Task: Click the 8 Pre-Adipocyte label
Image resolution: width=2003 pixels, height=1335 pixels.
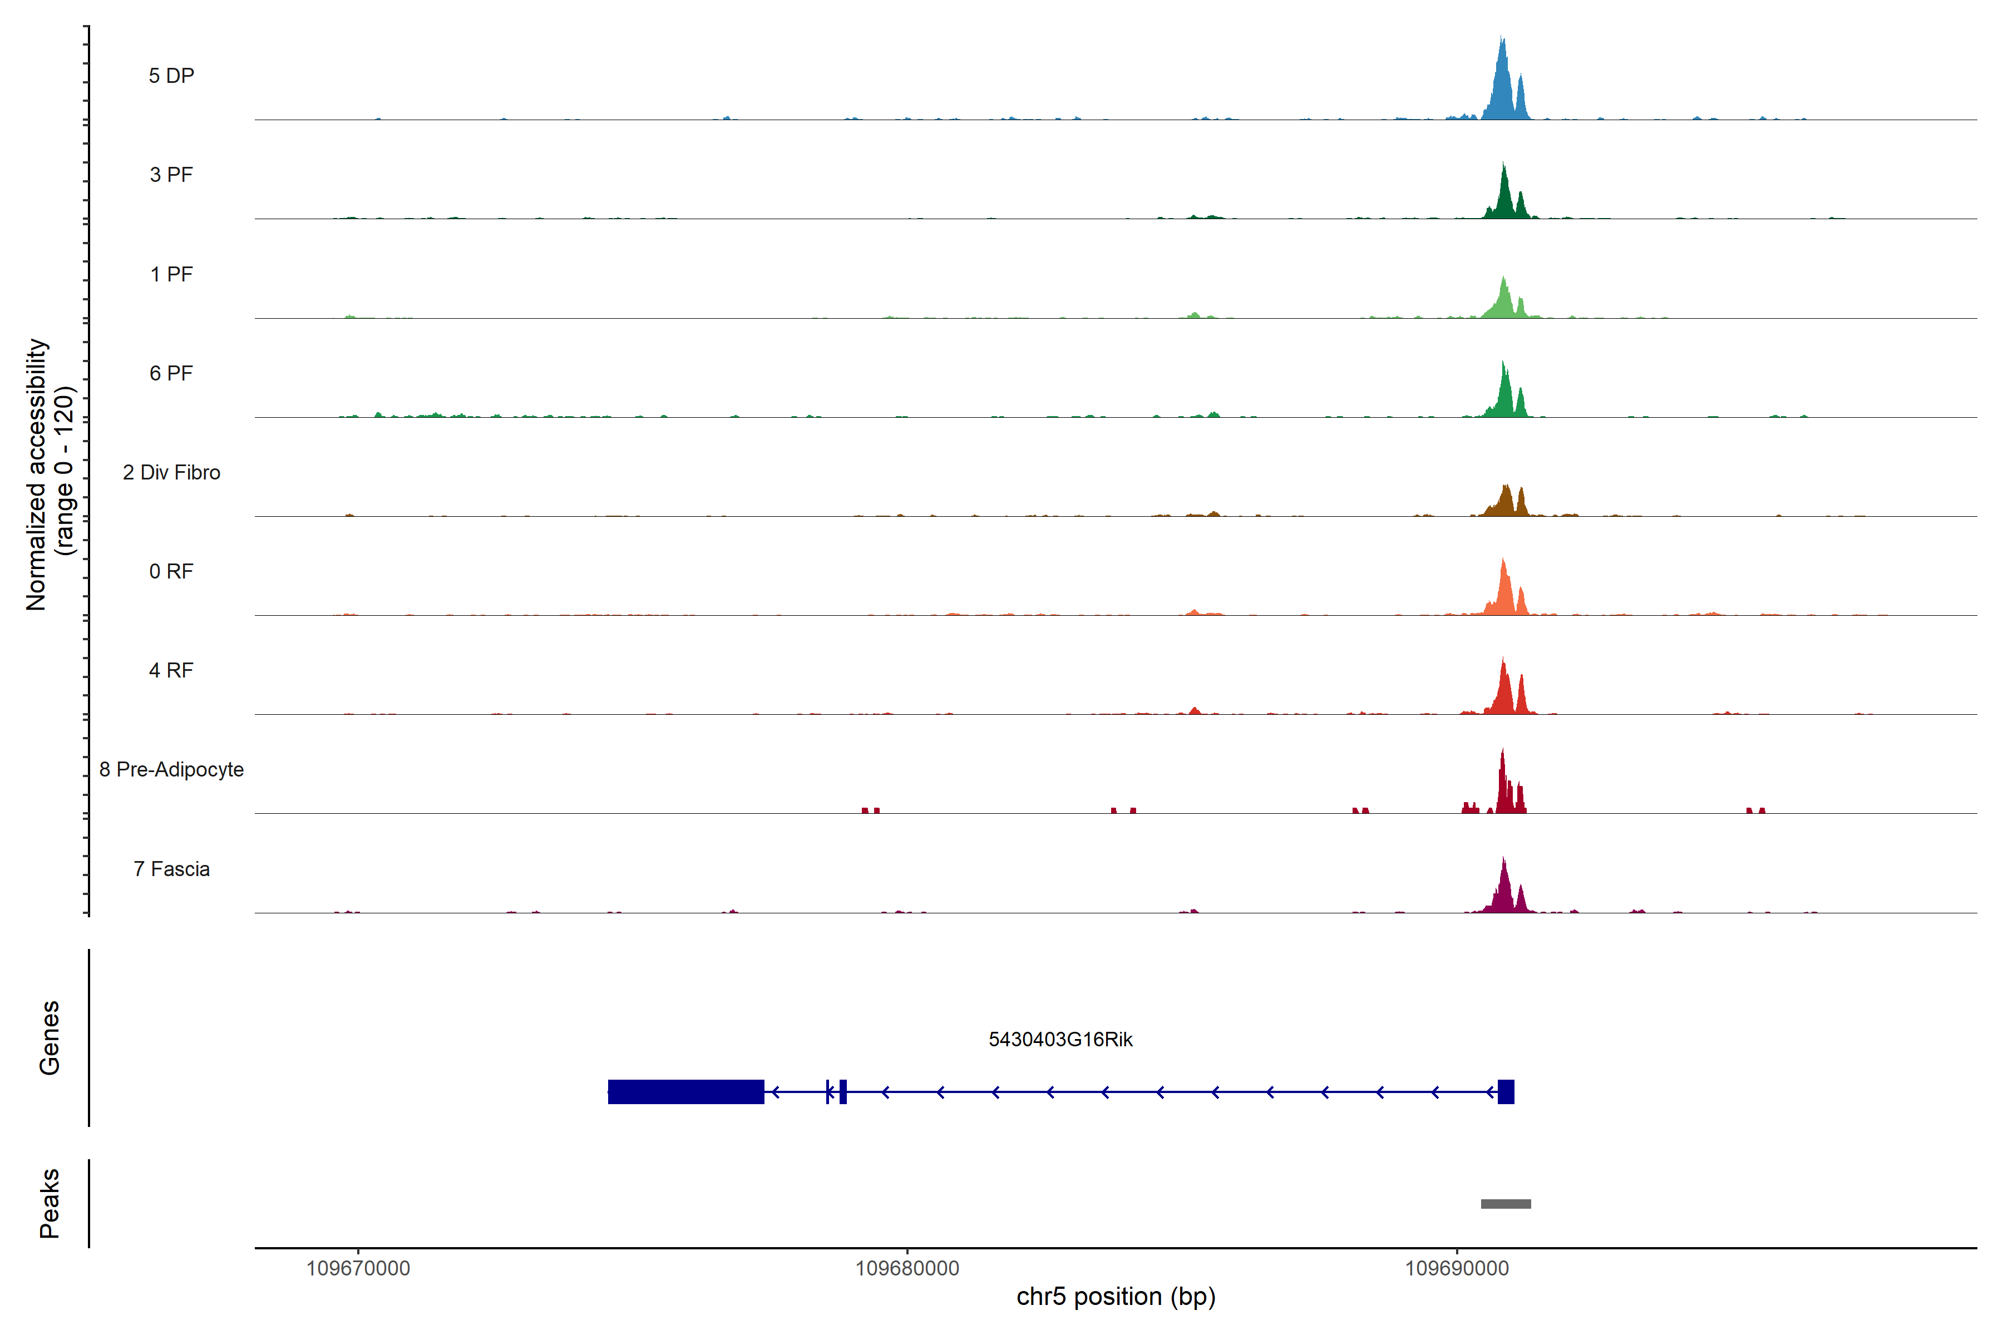Action: (x=171, y=770)
